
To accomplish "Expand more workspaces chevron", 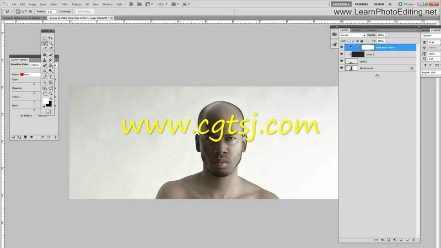I will point(390,4).
